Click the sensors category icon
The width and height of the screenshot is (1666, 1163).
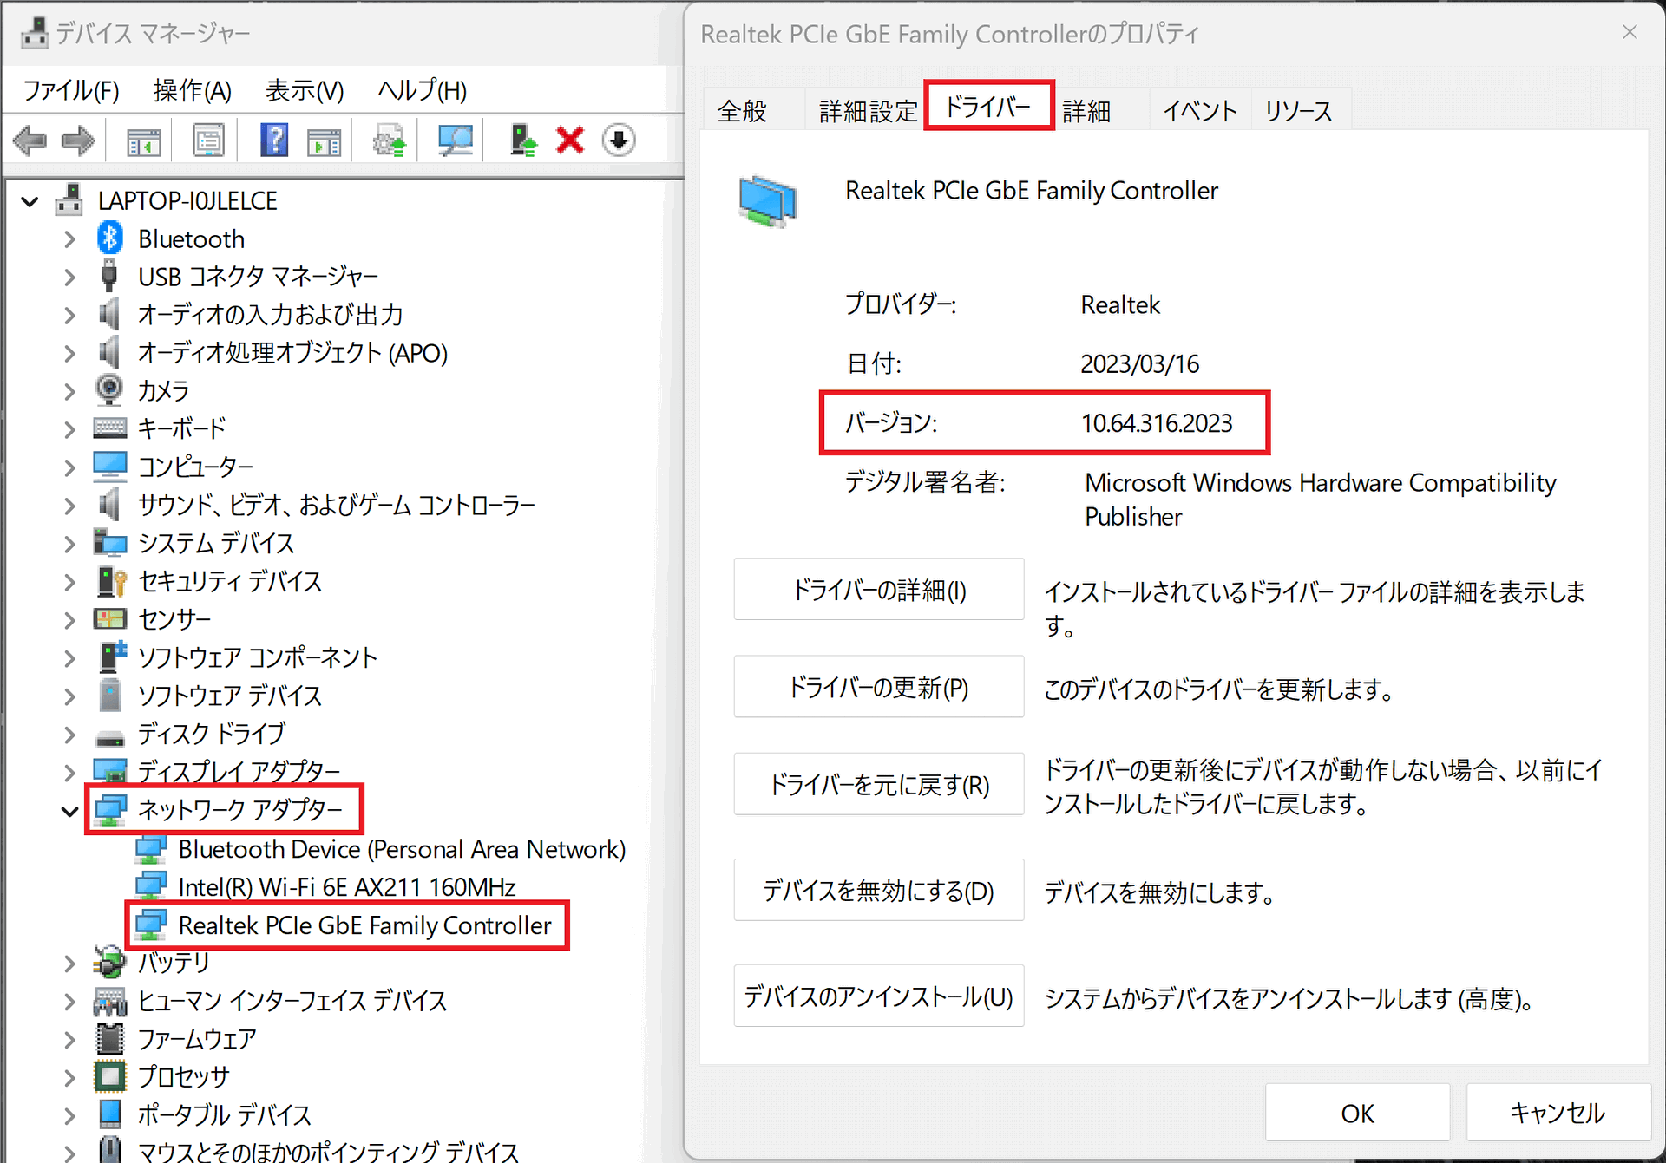click(110, 619)
